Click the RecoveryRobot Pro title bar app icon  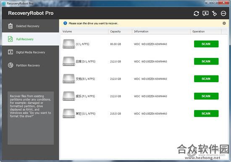[4, 3]
